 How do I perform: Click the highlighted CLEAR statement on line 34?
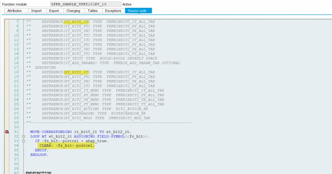point(67,146)
